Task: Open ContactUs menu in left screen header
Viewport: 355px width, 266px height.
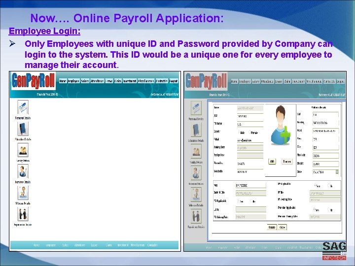Action: (x=162, y=81)
